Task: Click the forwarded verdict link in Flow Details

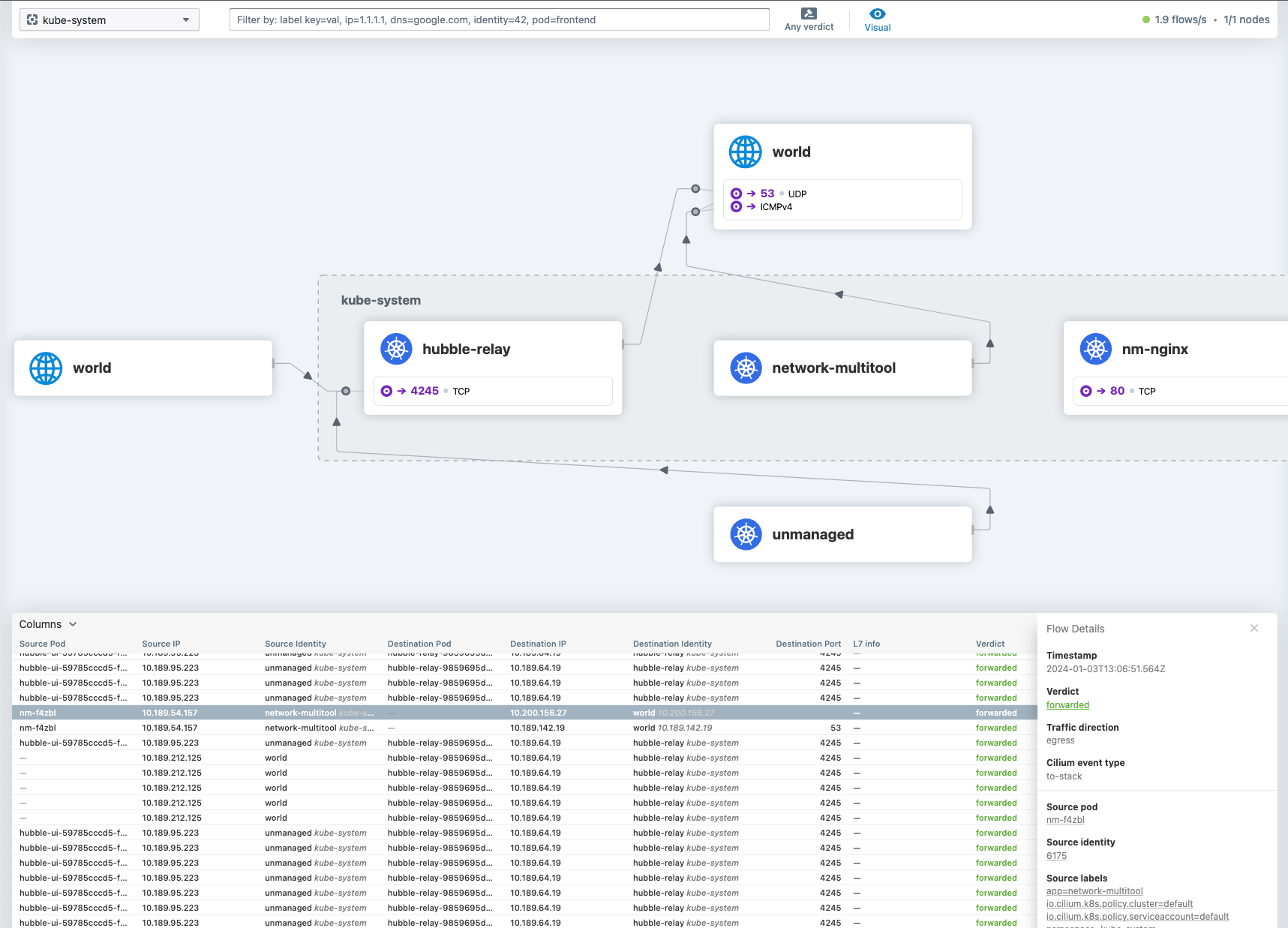Action: click(x=1067, y=705)
